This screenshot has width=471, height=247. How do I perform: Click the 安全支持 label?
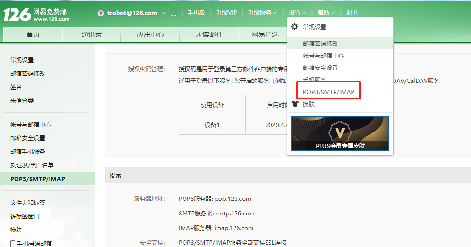click(x=152, y=243)
